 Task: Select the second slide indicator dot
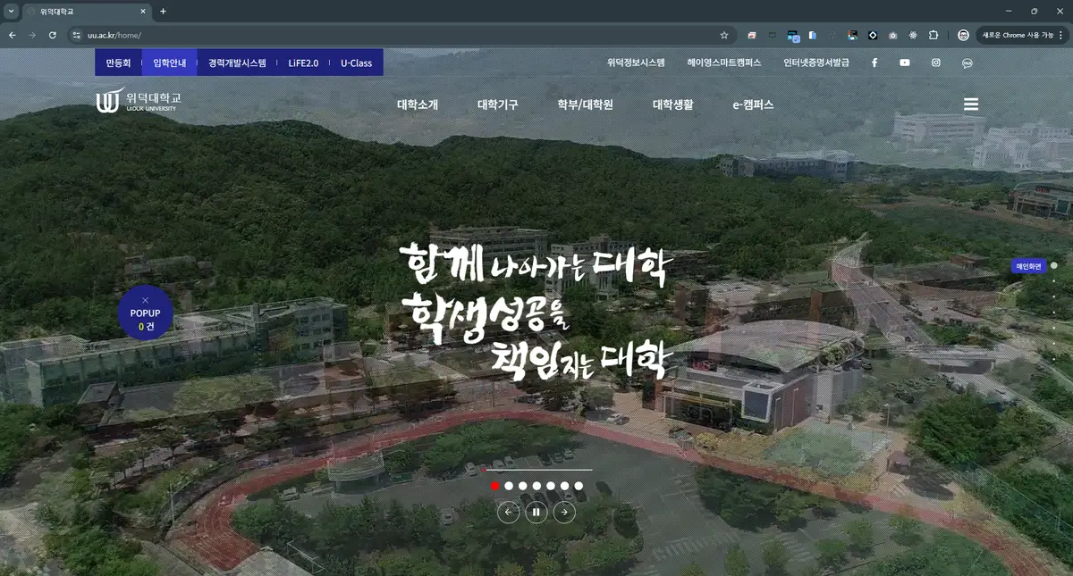tap(509, 485)
